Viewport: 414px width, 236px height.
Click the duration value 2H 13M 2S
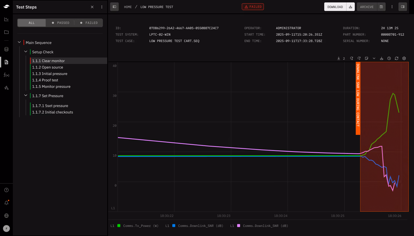[390, 28]
